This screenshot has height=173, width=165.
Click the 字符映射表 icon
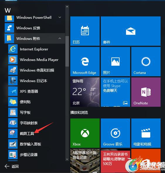pos(13,123)
